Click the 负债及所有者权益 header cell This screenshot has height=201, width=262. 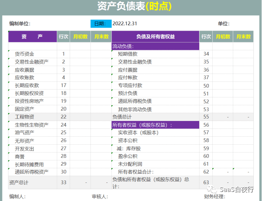[155, 37]
